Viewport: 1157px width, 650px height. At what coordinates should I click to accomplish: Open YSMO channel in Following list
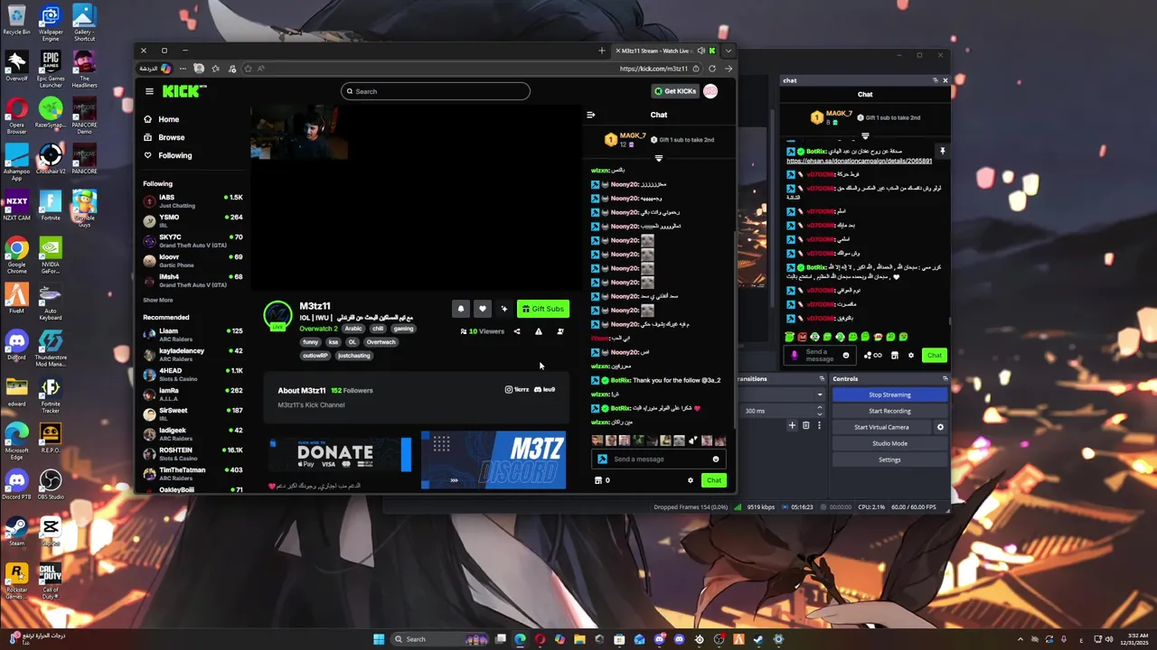[193, 220]
